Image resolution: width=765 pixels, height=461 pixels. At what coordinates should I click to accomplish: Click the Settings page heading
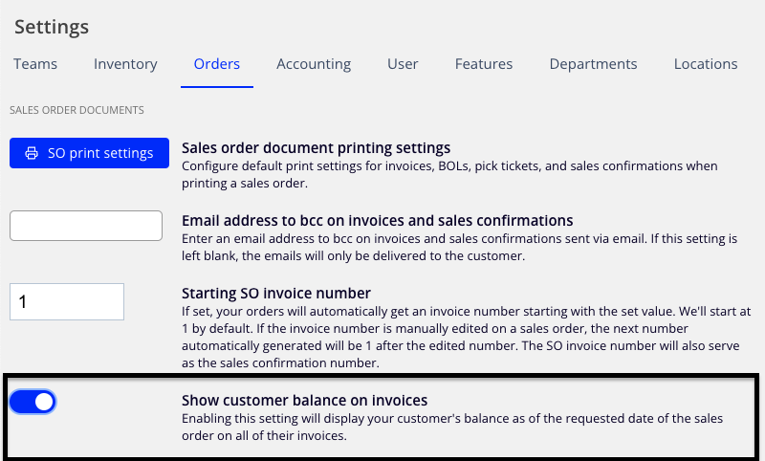click(52, 27)
